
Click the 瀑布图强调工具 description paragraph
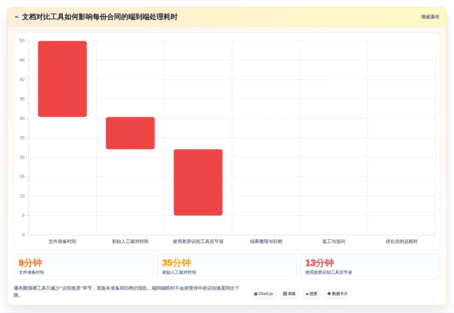pos(127,292)
